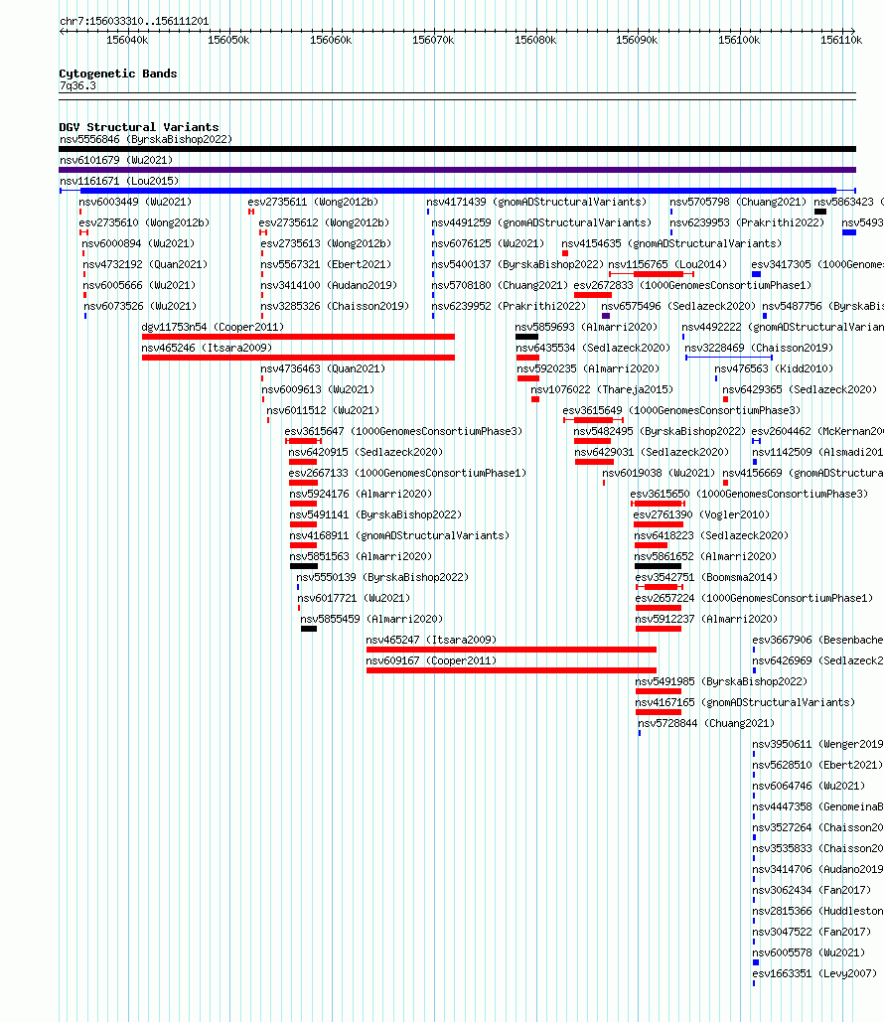Open nsv1076022 (Thareja2015) variant
884x1022 pixels.
point(602,389)
